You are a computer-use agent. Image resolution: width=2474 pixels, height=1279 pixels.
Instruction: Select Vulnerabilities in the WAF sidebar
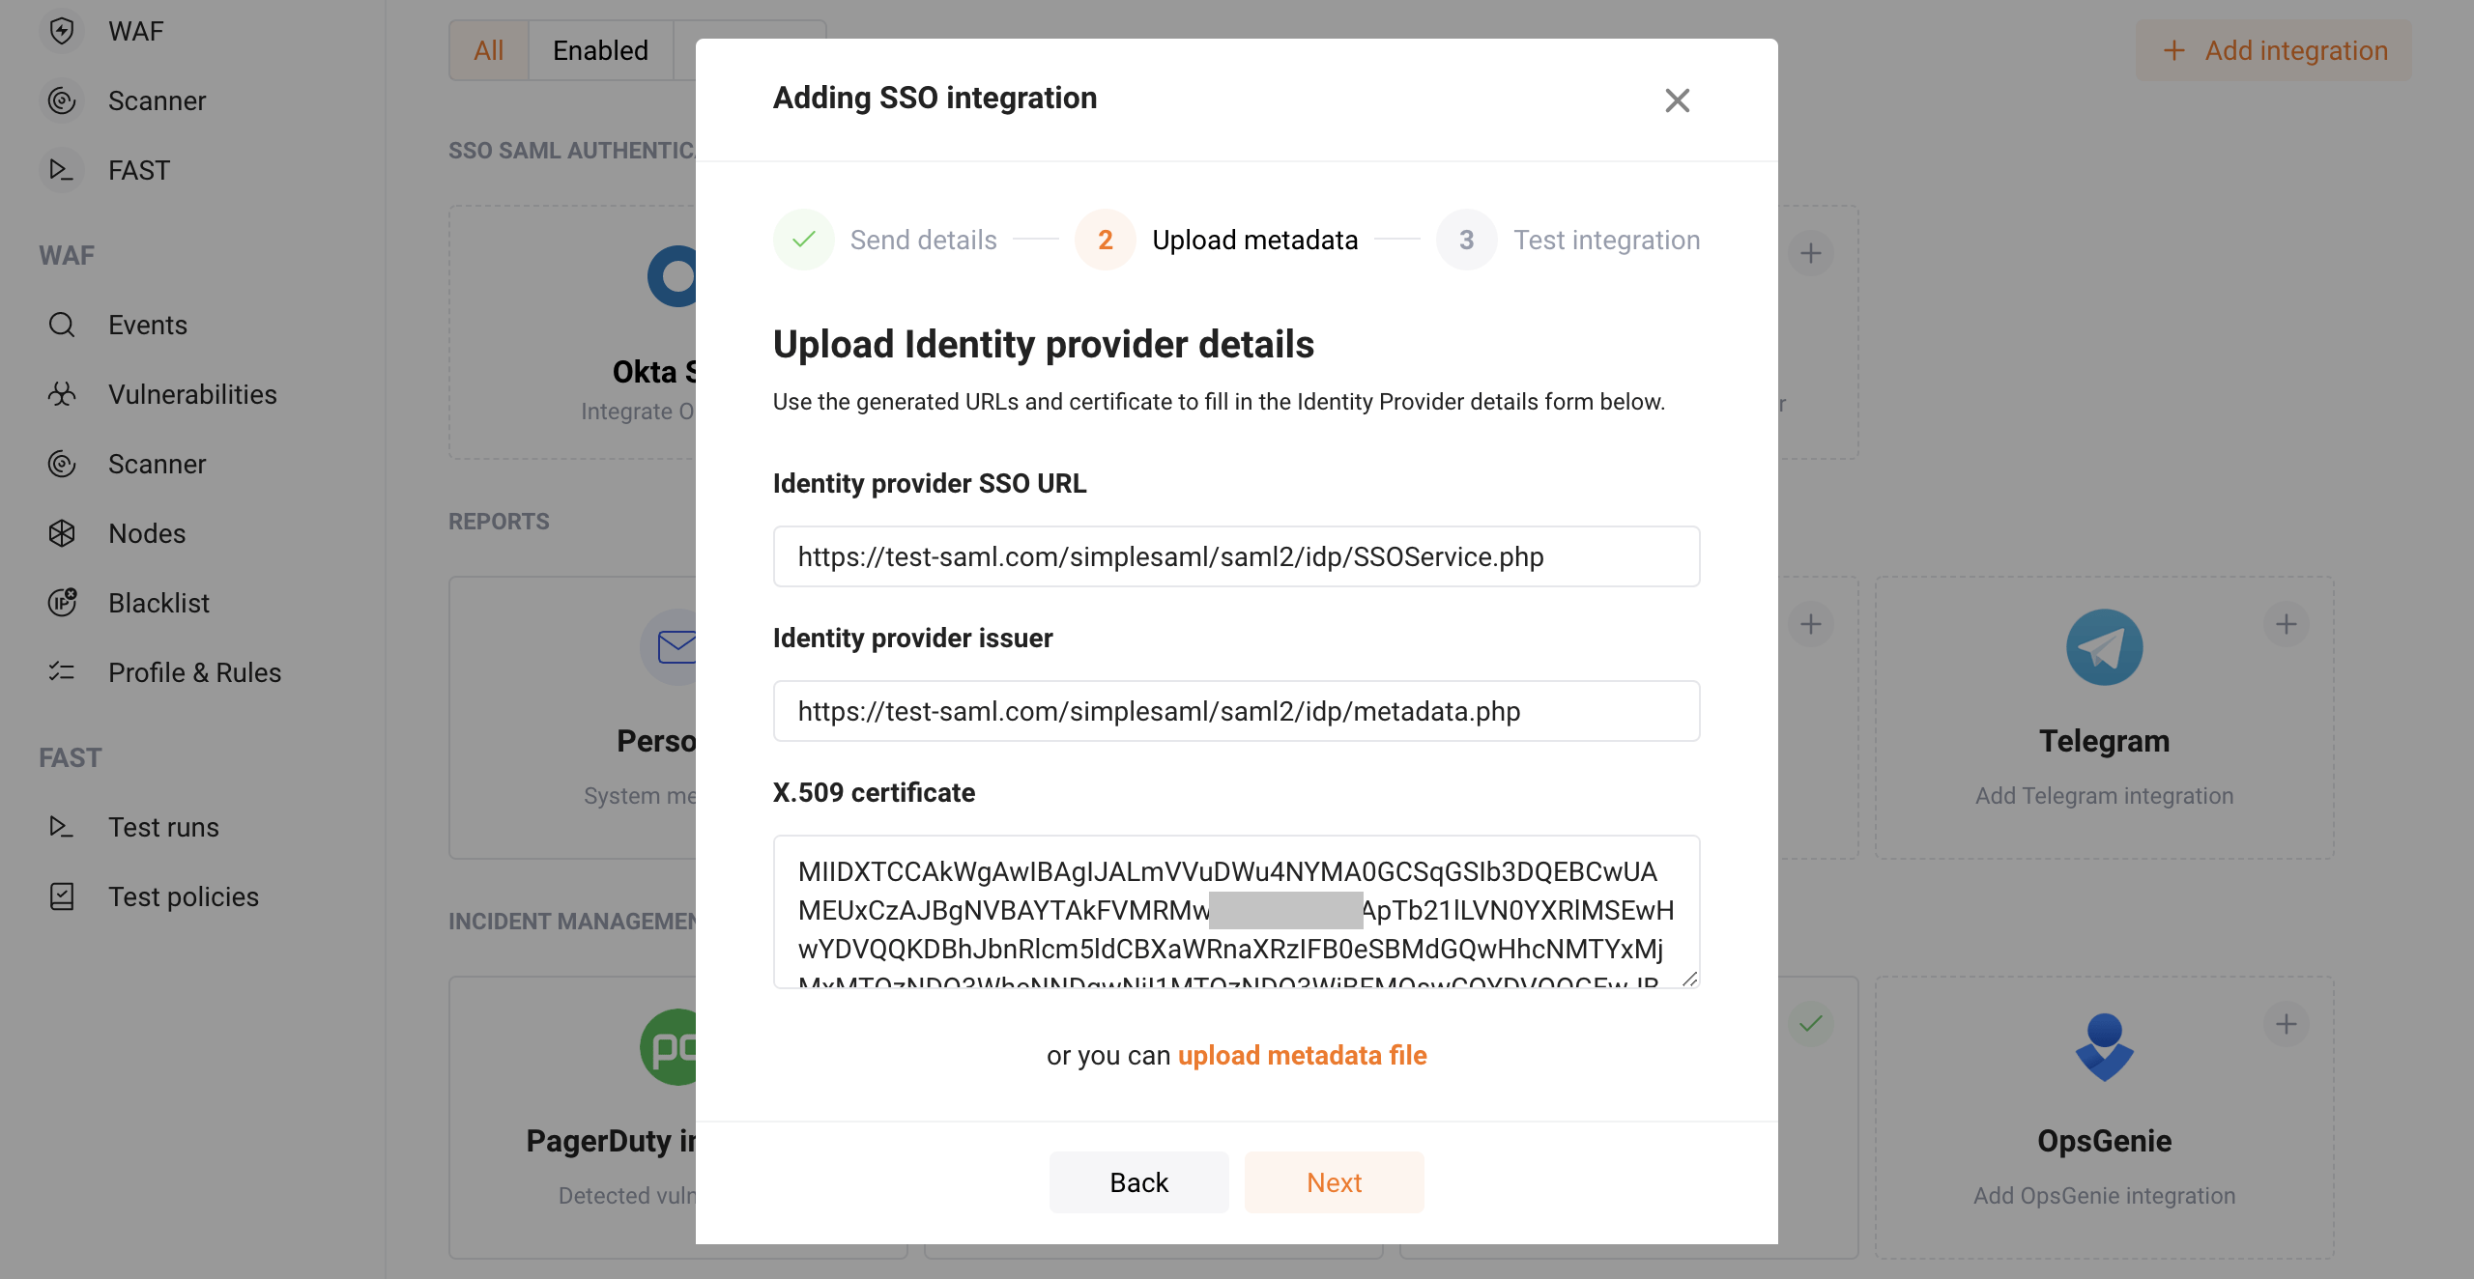[193, 394]
